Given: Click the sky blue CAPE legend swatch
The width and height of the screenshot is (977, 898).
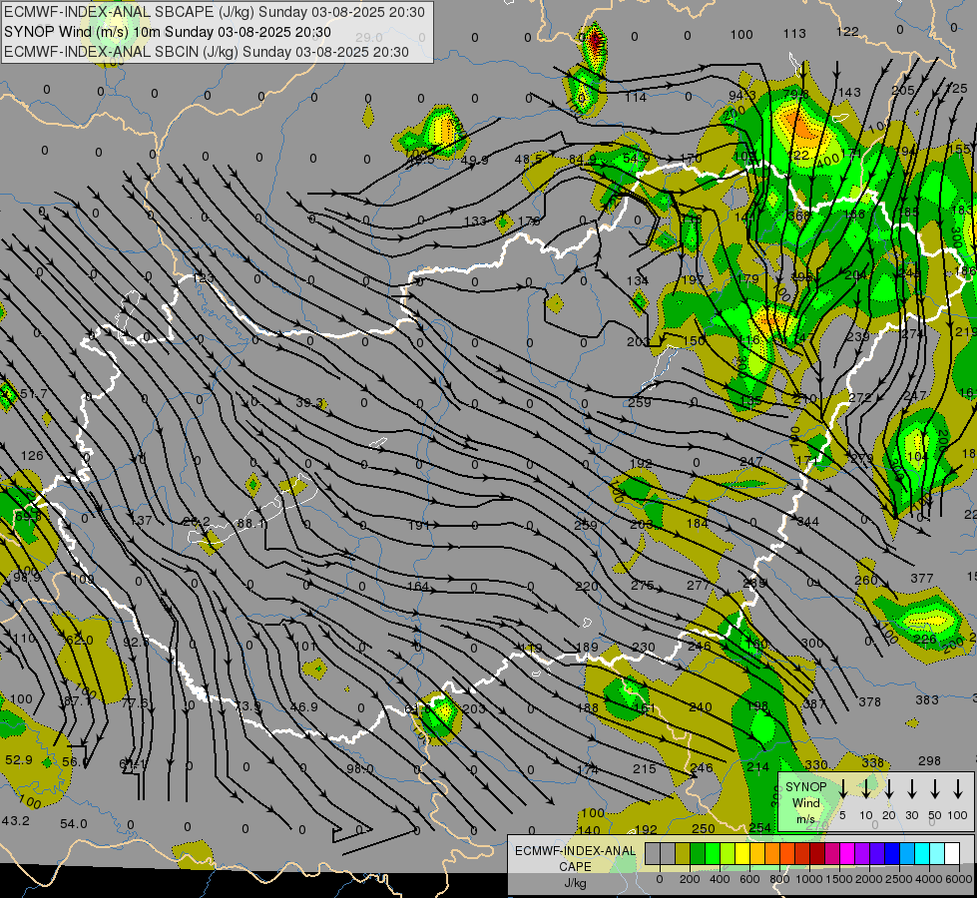Looking at the screenshot, I should [907, 854].
